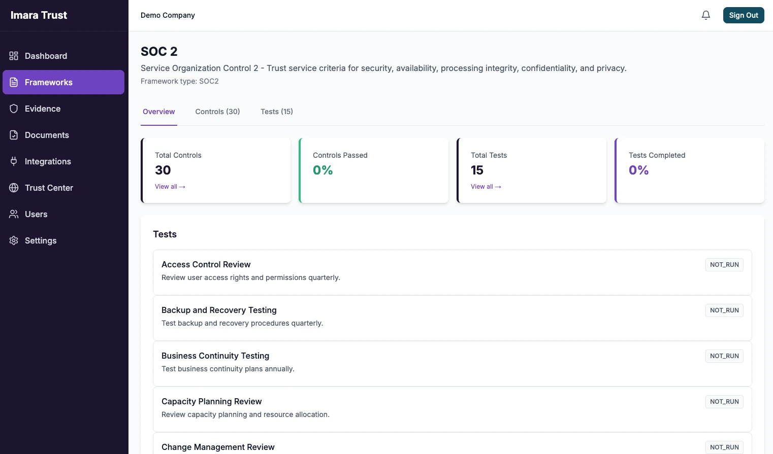Click the Documents file icon
The height and width of the screenshot is (454, 773).
[x=14, y=135]
